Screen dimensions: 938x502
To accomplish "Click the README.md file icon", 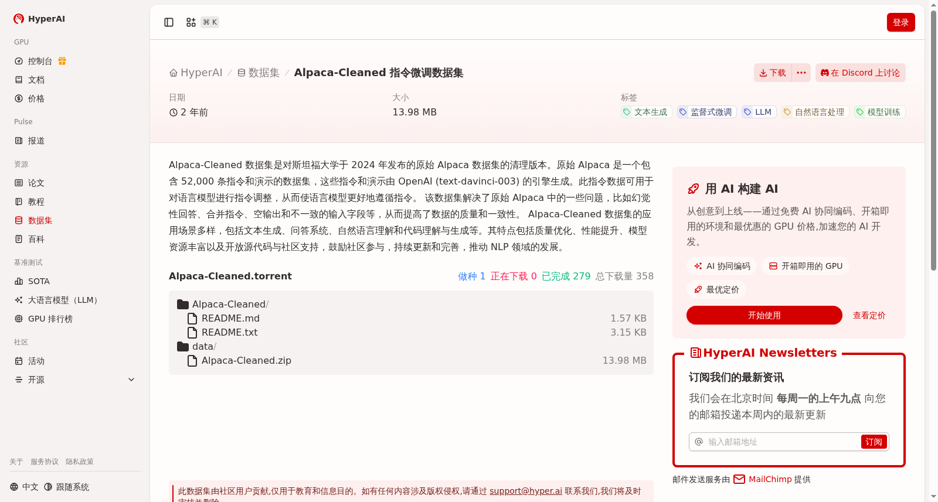I will 192,319.
